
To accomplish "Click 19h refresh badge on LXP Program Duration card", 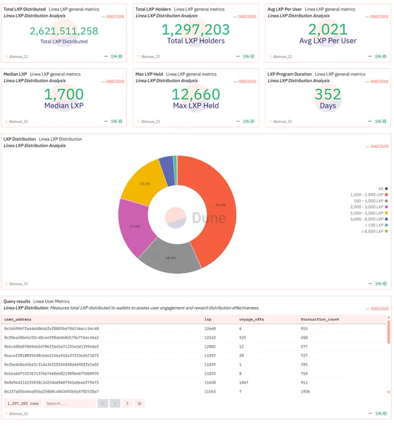I will pyautogui.click(x=380, y=122).
